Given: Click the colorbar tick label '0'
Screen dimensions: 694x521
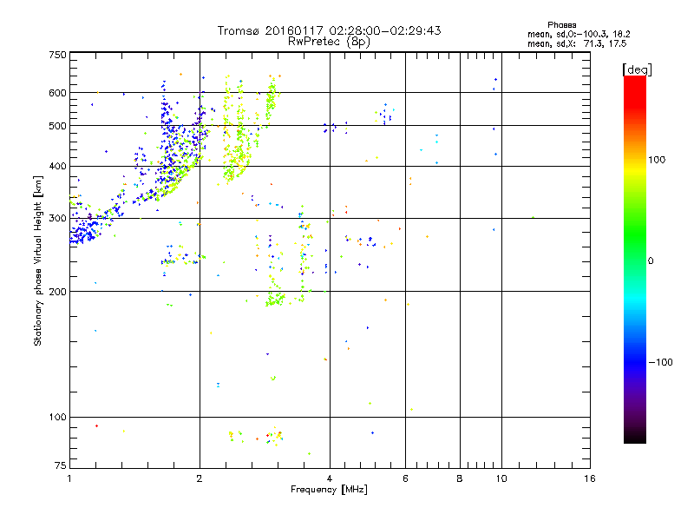Looking at the screenshot, I should (651, 261).
